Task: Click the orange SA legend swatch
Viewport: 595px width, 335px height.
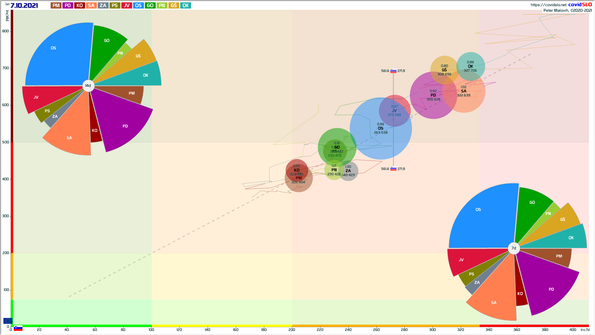Action: 91,6
